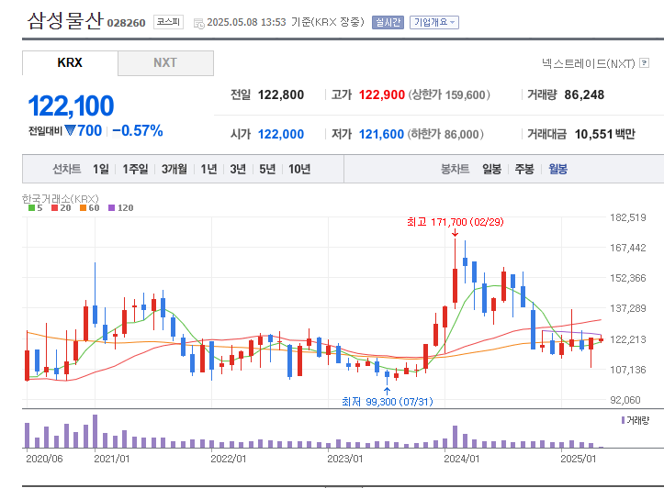This screenshot has height=488, width=664.
Task: Click the NXT help question mark icon
Action: (x=644, y=63)
